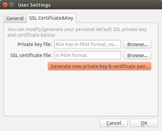Browse for the private key file

tap(137, 44)
